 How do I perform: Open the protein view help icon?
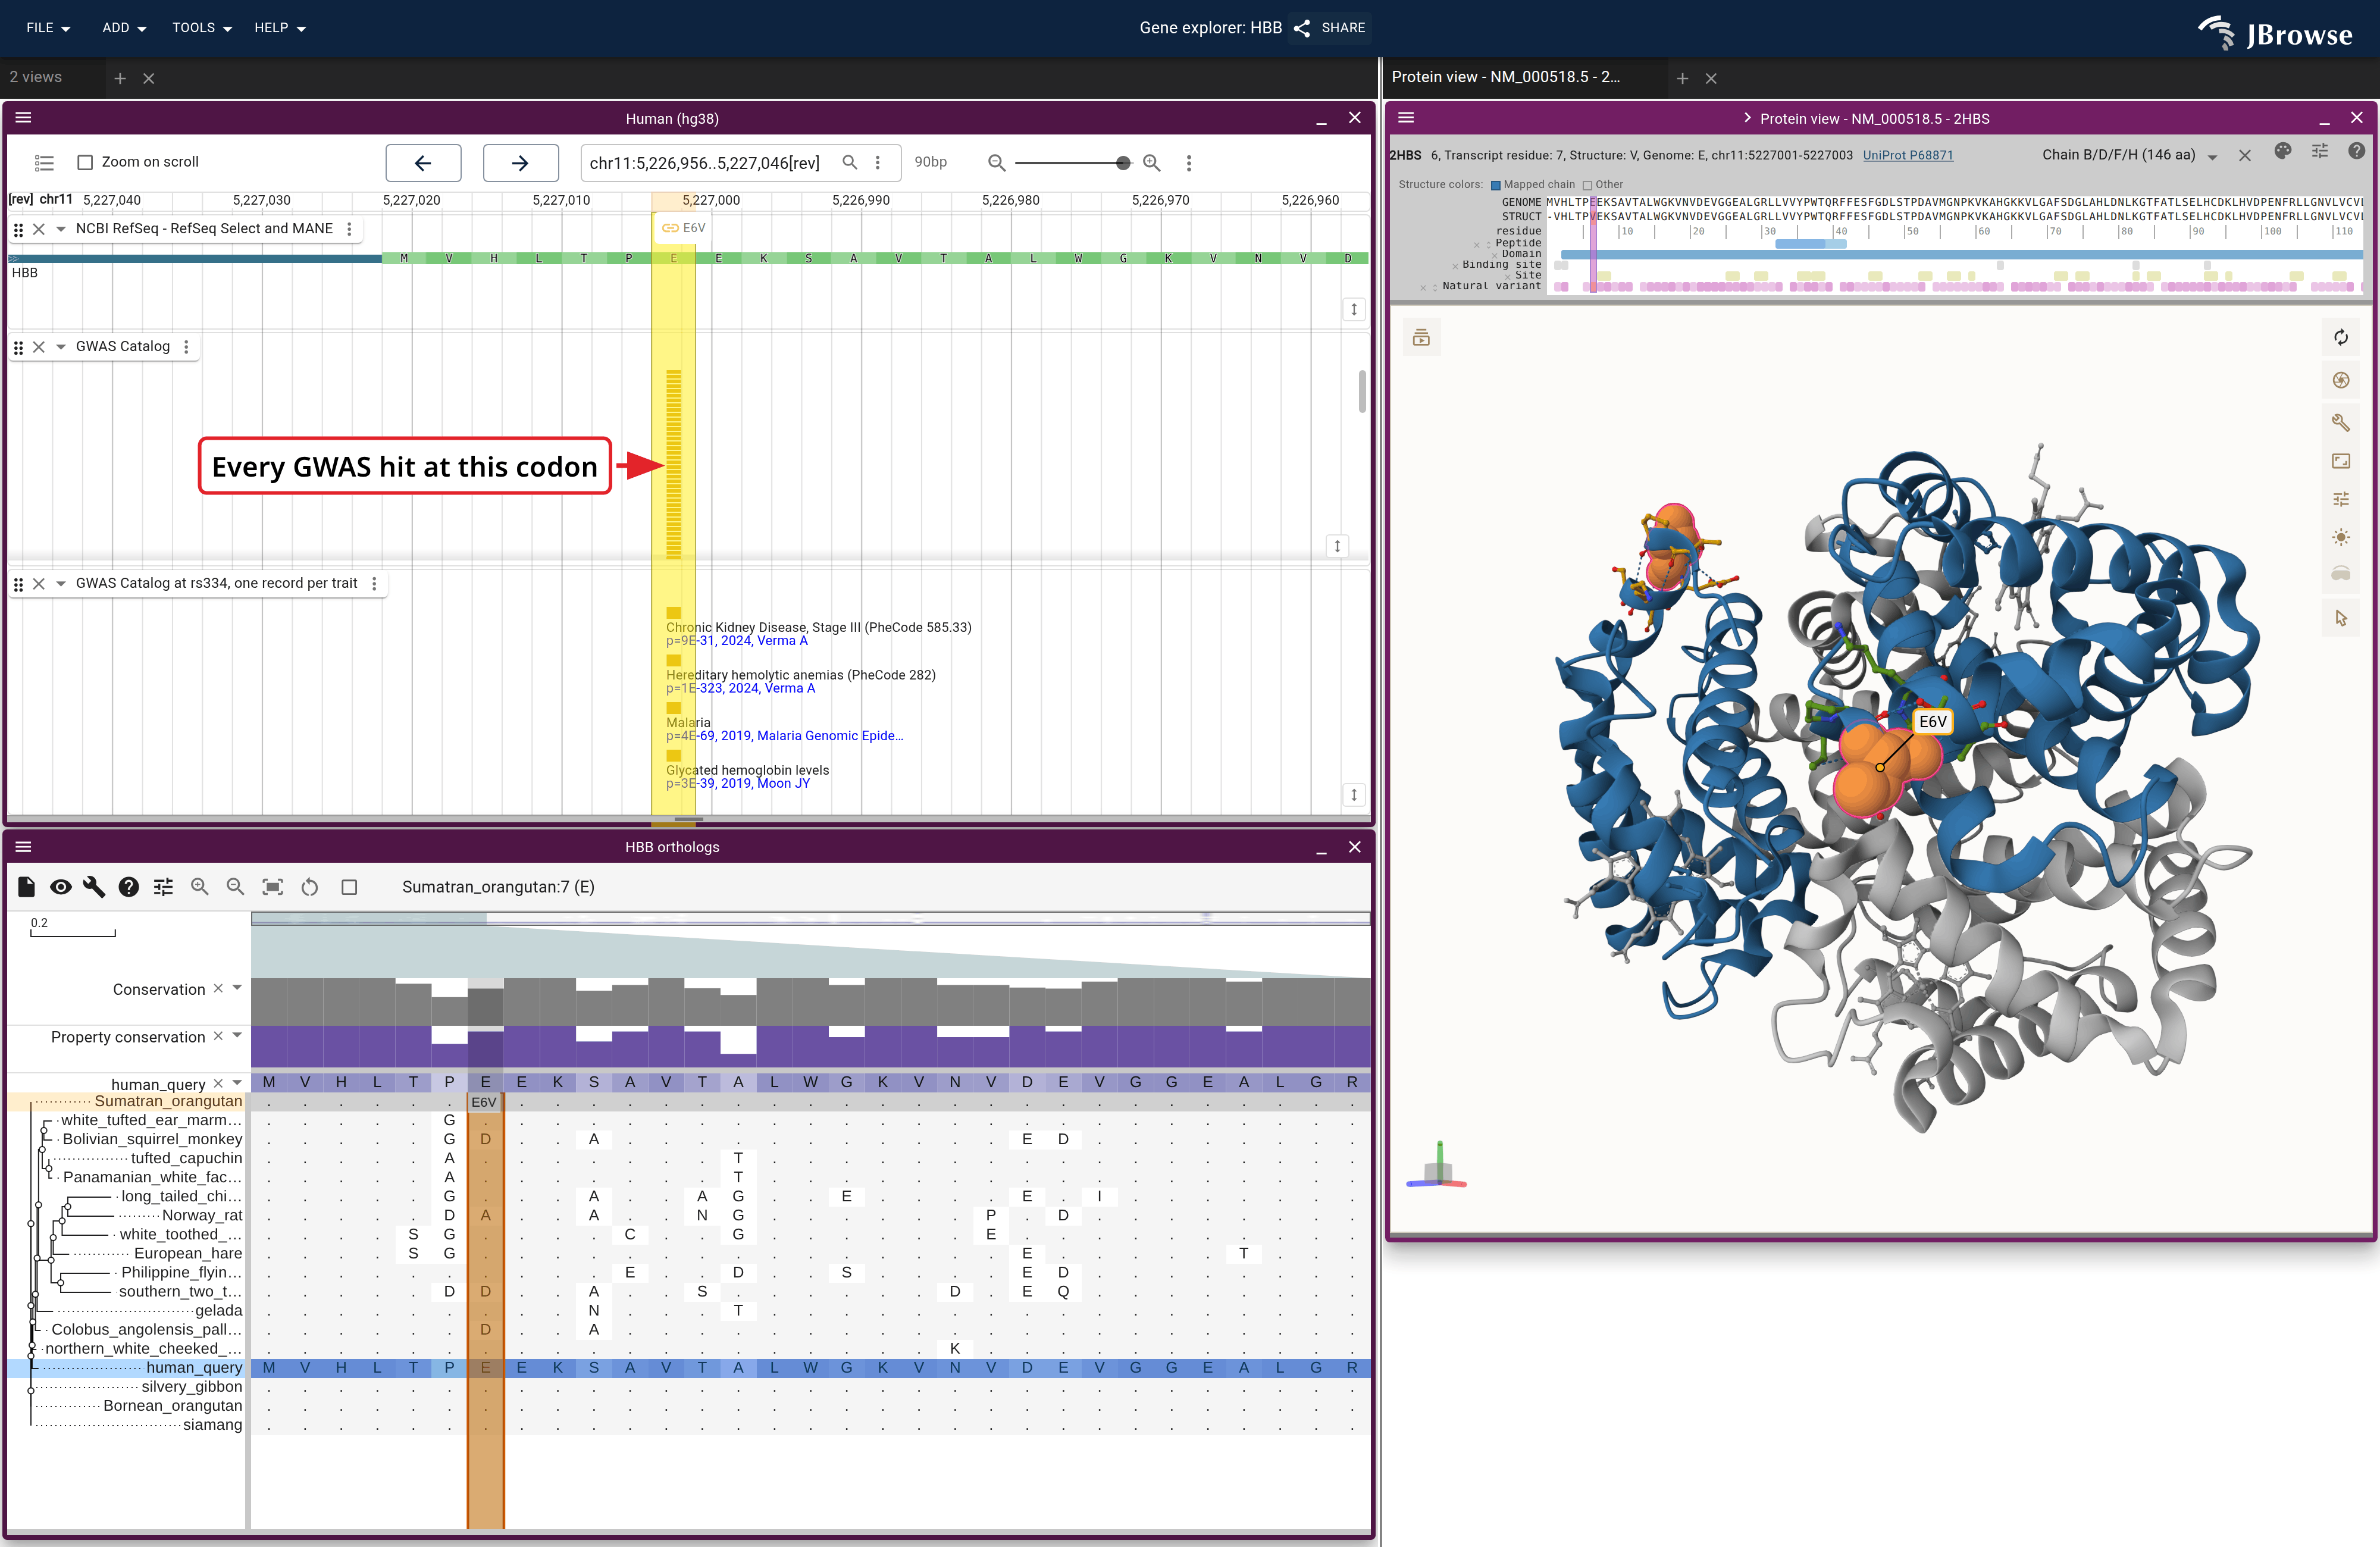2356,151
